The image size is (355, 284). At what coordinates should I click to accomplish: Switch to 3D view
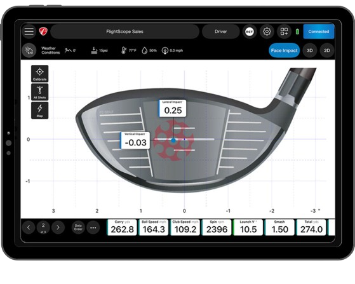(309, 50)
